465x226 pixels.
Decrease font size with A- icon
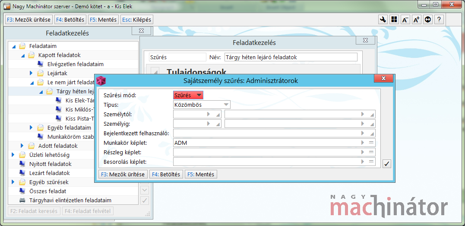[x=405, y=19]
